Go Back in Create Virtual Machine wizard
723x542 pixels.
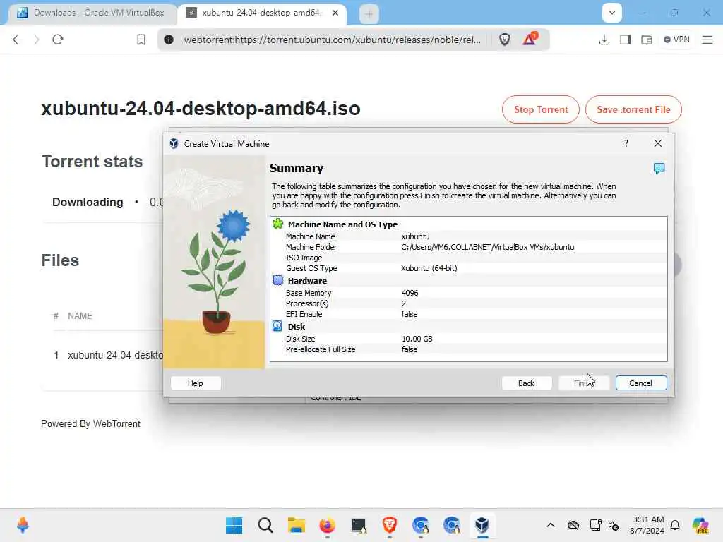(x=526, y=383)
